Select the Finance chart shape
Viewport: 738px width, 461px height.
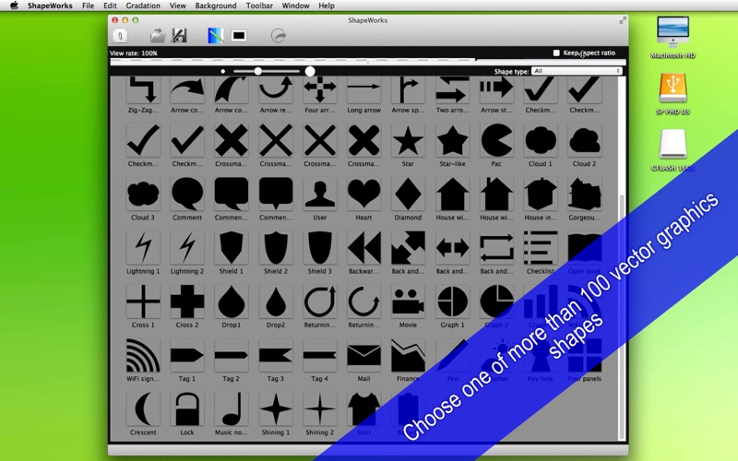pos(408,355)
